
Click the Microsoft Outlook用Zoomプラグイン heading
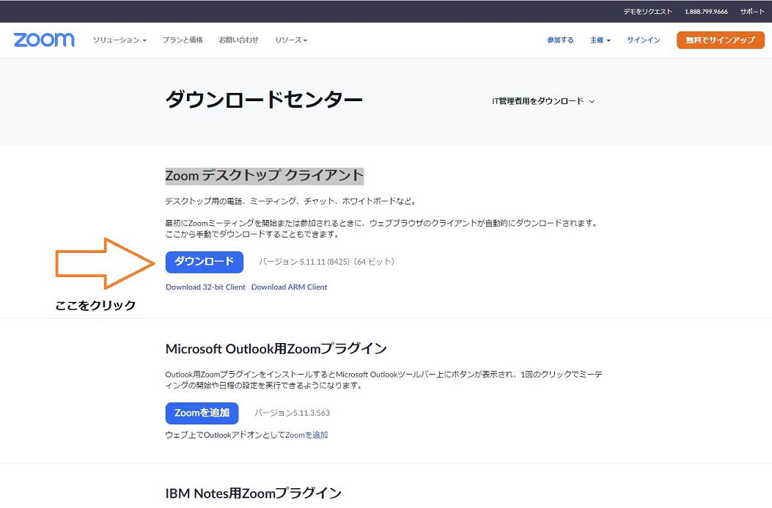pos(276,348)
